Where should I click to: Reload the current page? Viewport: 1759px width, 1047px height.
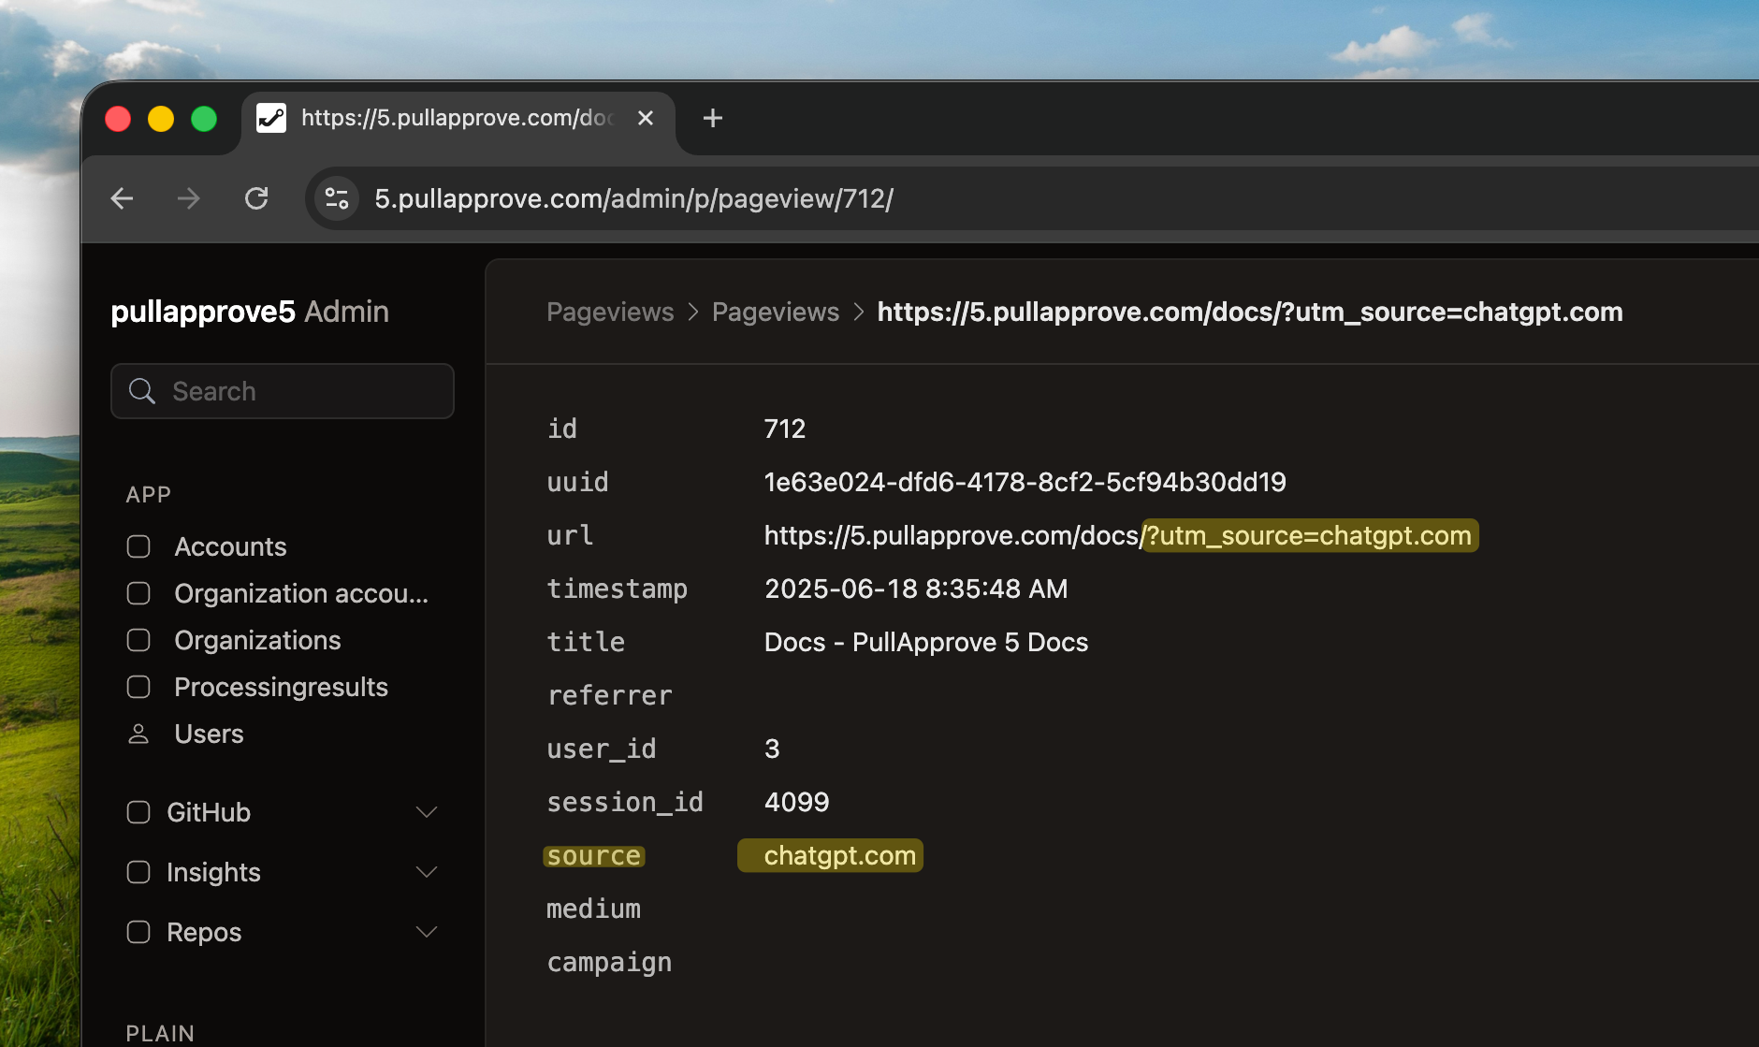[x=256, y=198]
